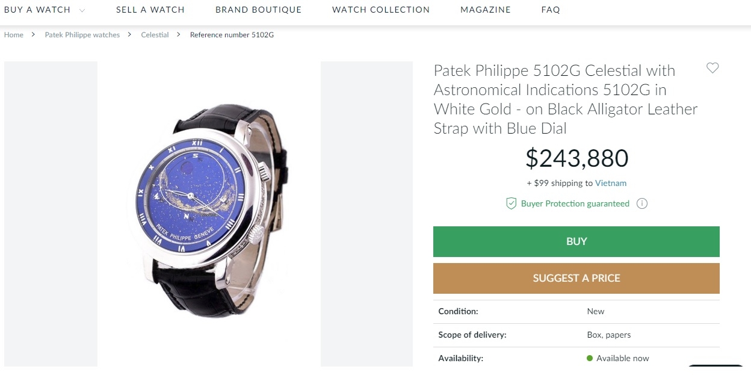Open the FAQ page from the navigation

(549, 10)
